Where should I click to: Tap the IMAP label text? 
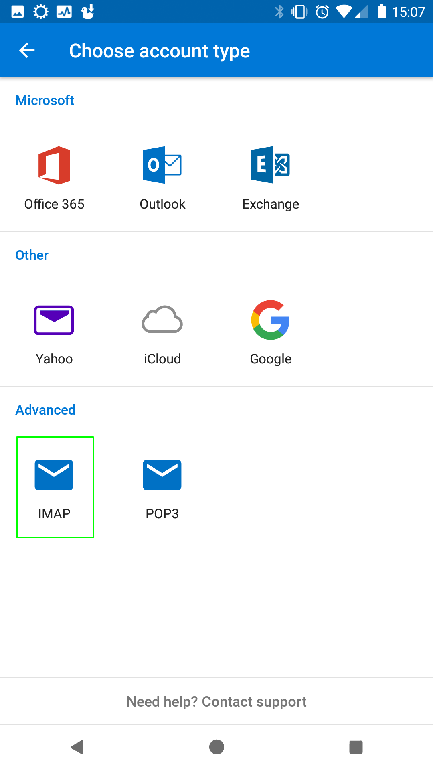point(54,514)
